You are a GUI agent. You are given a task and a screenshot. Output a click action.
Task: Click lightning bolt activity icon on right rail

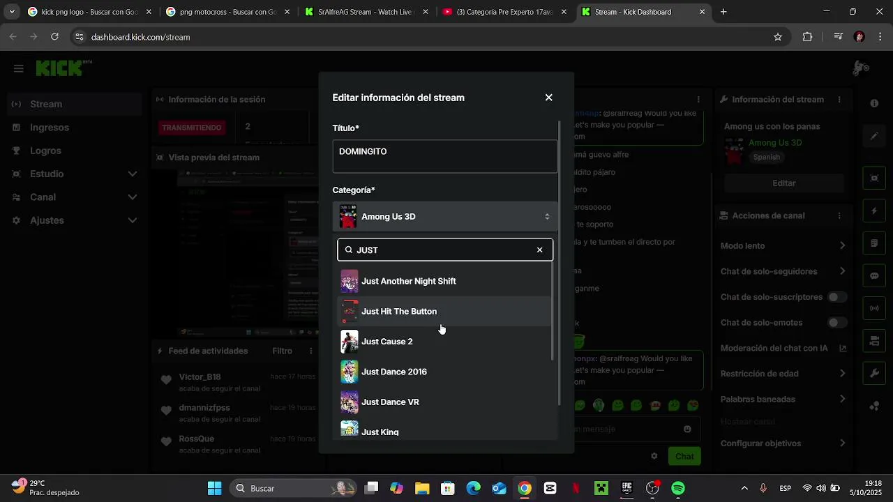pos(874,211)
